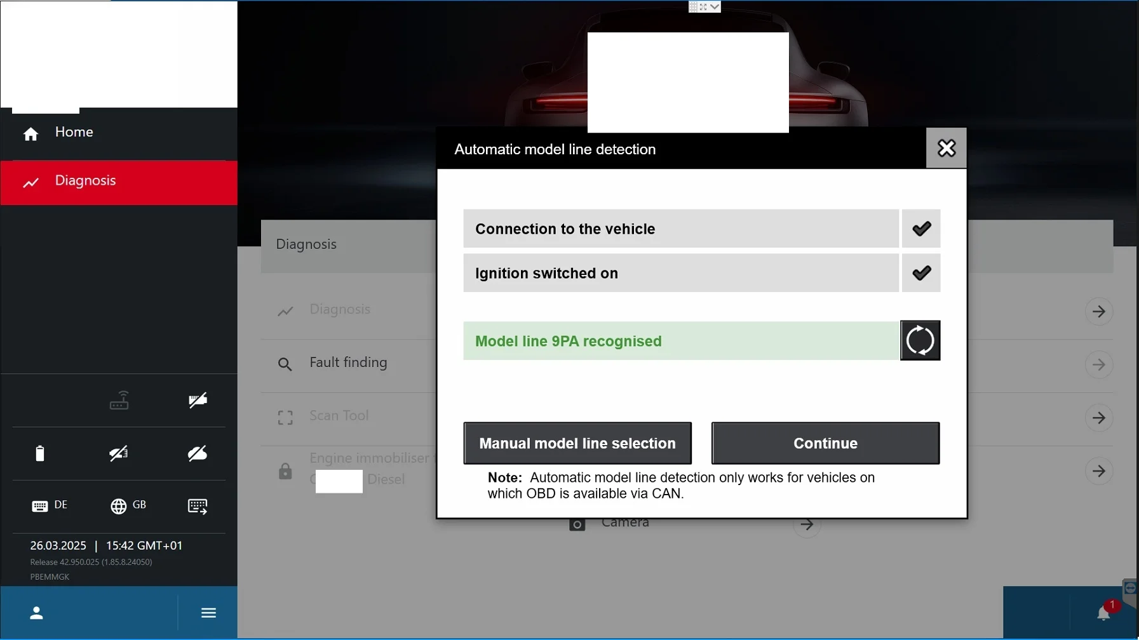1139x640 pixels.
Task: Open the Home menu item
Action: point(119,133)
